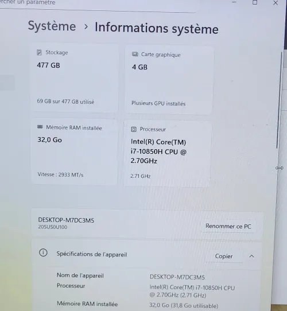Open the Stockage 477 GB card

75,78
